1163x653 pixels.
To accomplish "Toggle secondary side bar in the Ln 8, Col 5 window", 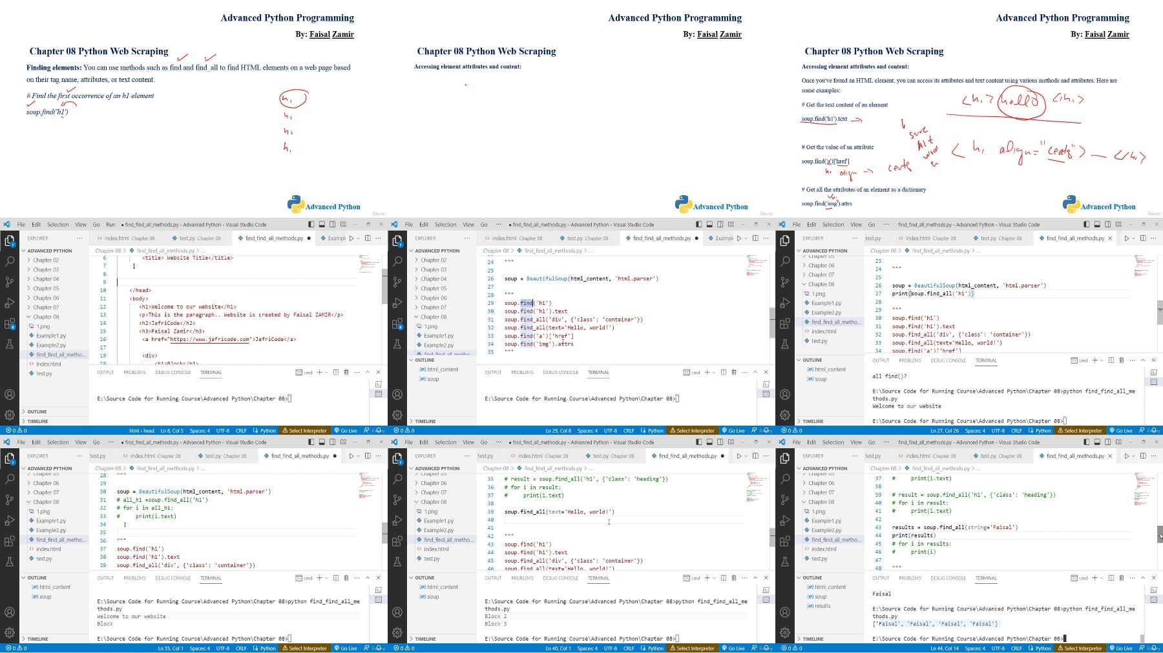I will (x=332, y=225).
